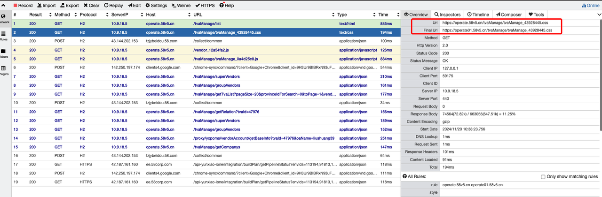
Task: Click the Overview panel vertical scrollbar
Action: (600, 75)
